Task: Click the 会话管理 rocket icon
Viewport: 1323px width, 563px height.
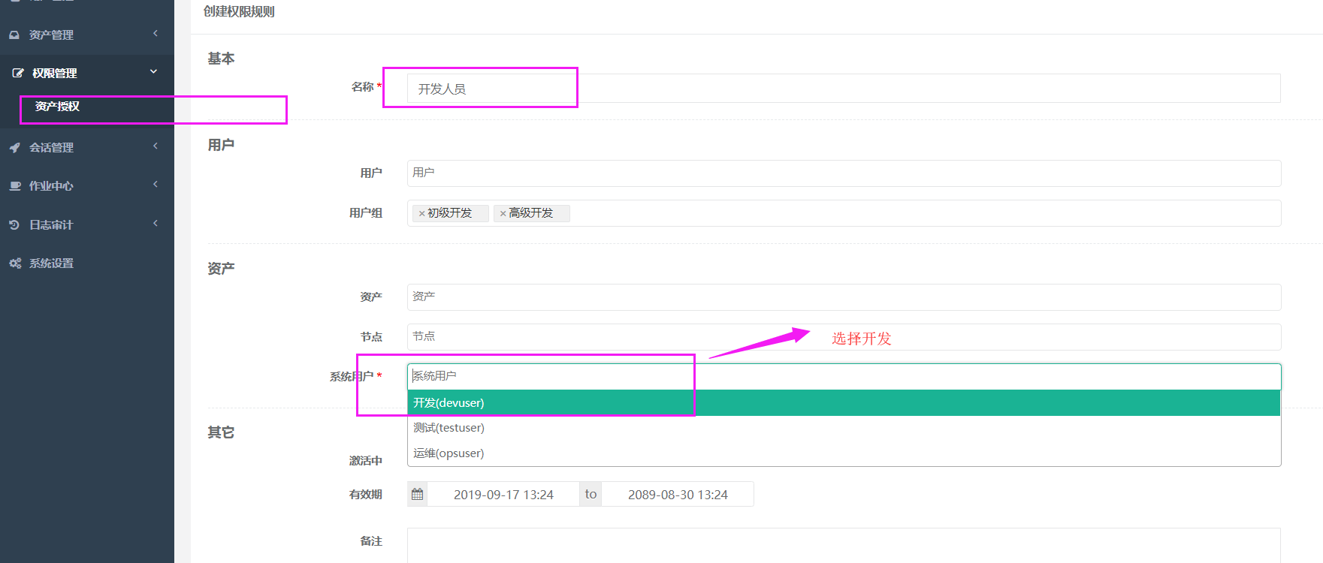Action: (x=14, y=147)
